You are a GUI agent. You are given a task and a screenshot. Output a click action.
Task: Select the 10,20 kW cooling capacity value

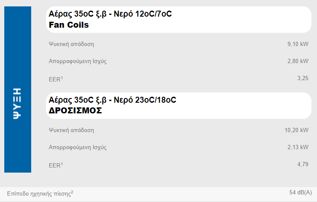(x=296, y=130)
